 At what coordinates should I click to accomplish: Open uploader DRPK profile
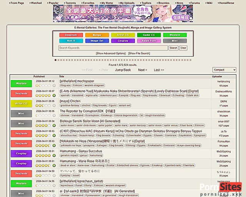pyautogui.click(x=224, y=102)
